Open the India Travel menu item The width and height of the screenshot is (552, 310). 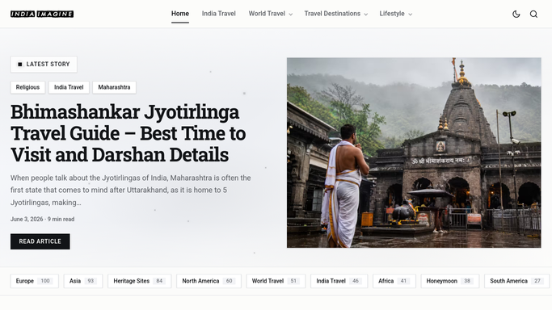pos(218,14)
